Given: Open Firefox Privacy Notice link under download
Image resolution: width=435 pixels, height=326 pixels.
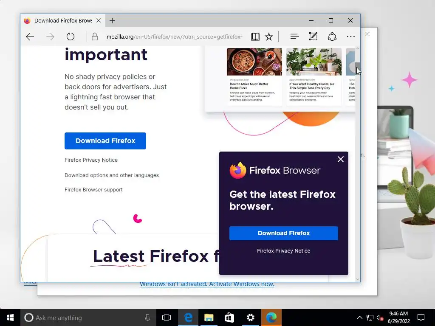Looking at the screenshot, I should [91, 160].
